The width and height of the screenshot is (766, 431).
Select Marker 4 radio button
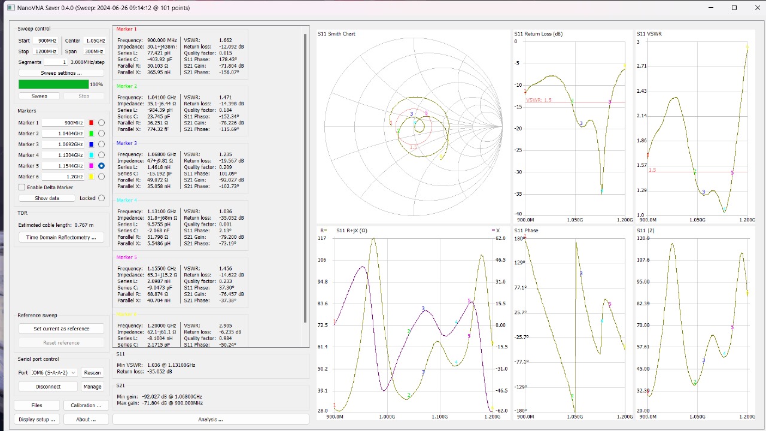pos(101,155)
